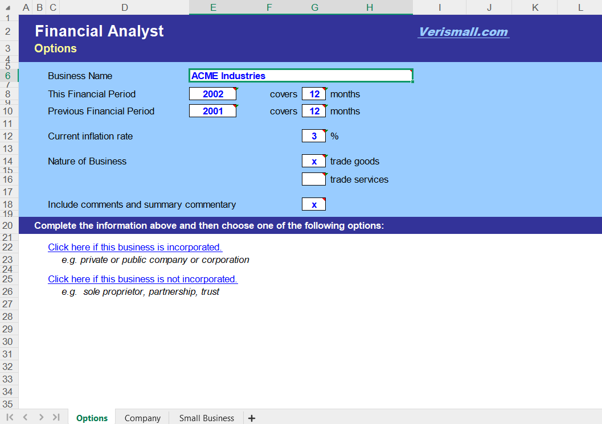The width and height of the screenshot is (602, 424).
Task: Select the Options sheet tab
Action: coord(91,418)
